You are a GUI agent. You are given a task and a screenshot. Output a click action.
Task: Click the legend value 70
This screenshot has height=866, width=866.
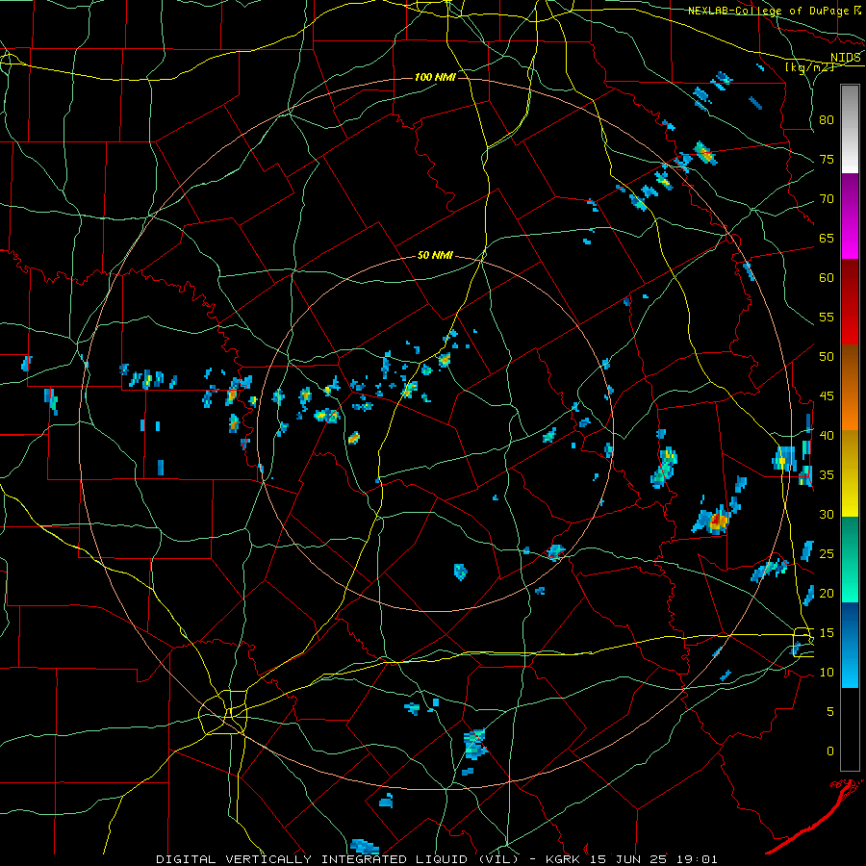tap(827, 199)
